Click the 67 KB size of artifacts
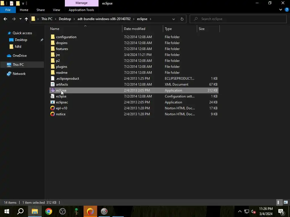Screen dimensions: 290x217 [213, 84]
